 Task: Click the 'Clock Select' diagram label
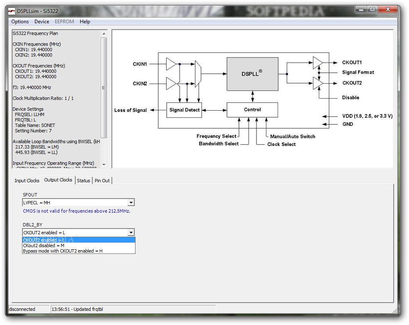(x=281, y=144)
